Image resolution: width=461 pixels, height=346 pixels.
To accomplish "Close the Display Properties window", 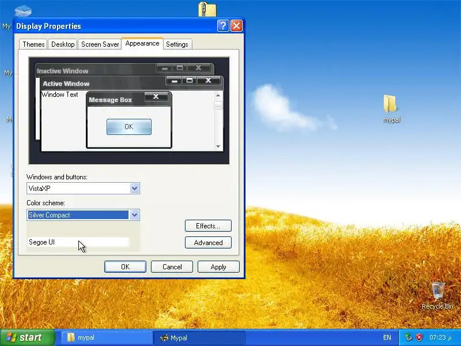I will (x=236, y=26).
